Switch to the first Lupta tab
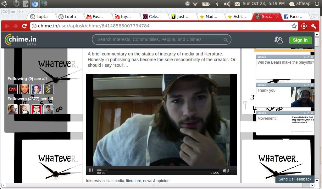 [x=42, y=17]
